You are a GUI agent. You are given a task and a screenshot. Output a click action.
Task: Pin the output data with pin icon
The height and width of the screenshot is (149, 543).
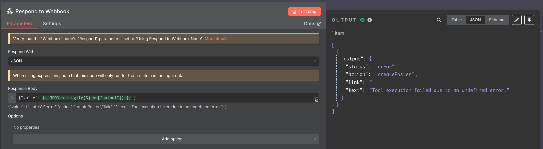[x=529, y=20]
